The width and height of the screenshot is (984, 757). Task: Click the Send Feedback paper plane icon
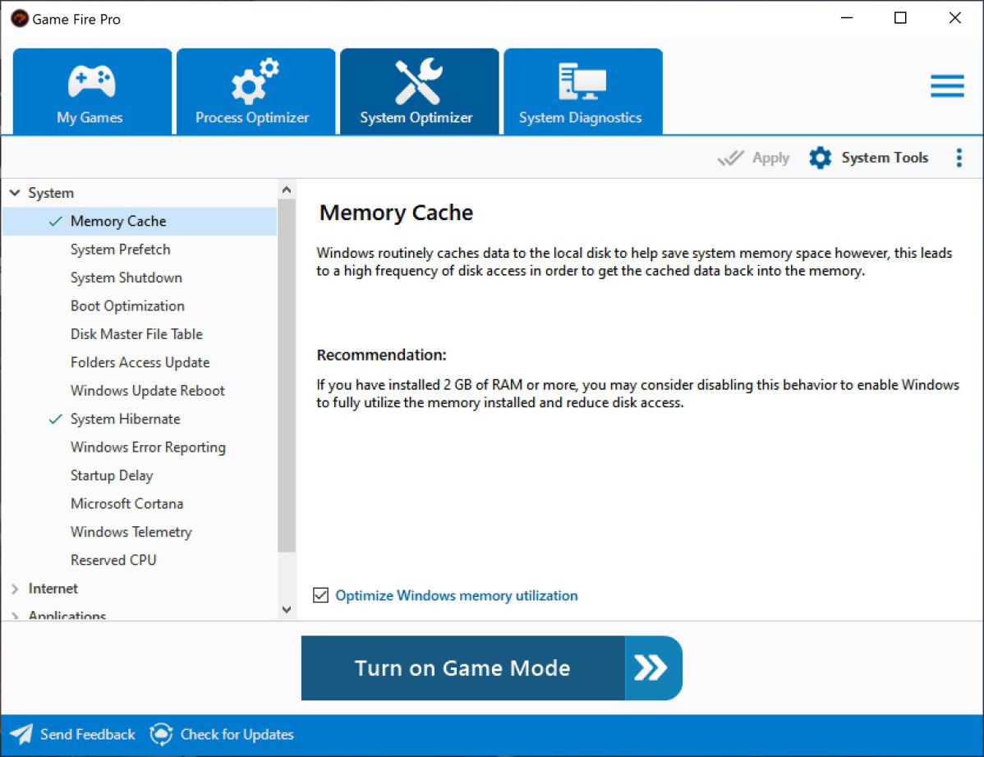[x=21, y=734]
